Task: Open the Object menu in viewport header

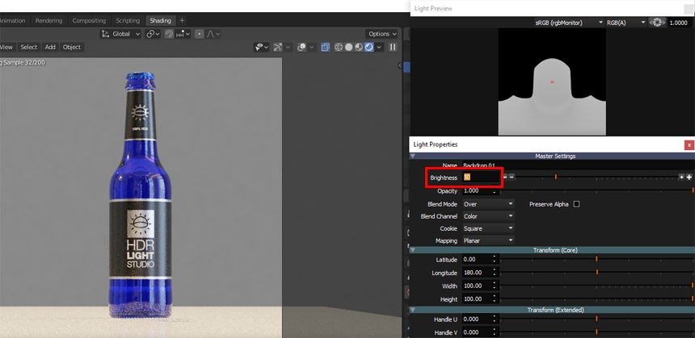Action: click(x=72, y=47)
